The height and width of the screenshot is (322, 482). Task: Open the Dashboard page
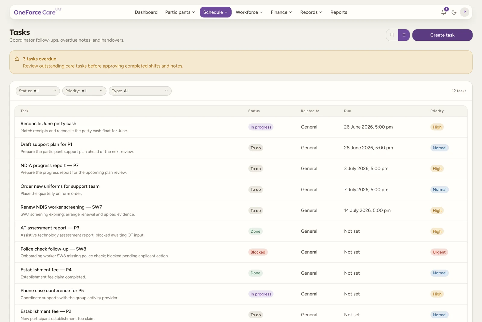click(146, 12)
